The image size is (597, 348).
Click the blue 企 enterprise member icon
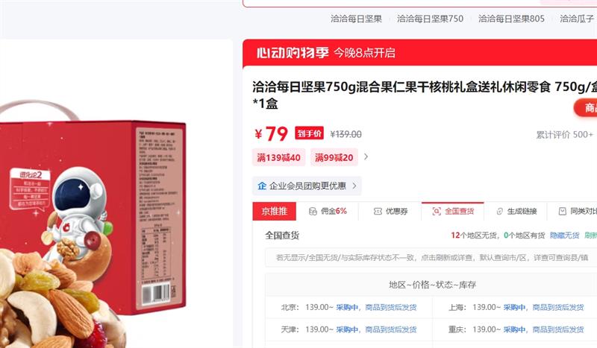tap(262, 186)
